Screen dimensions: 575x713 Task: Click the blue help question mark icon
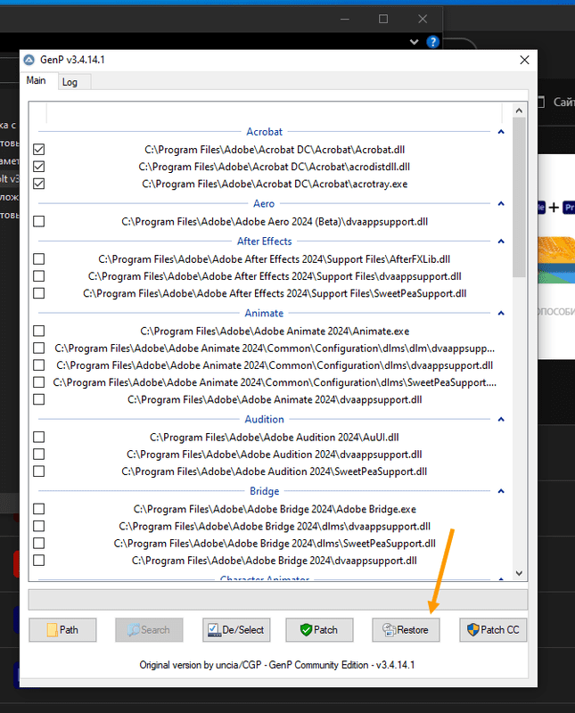pyautogui.click(x=433, y=42)
